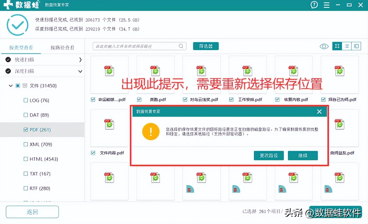The height and width of the screenshot is (224, 368).
Task: Enable the XML (709) file type checkbox
Action: click(25, 144)
